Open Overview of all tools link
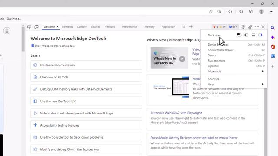This screenshot has width=278, height=156. coord(86,77)
